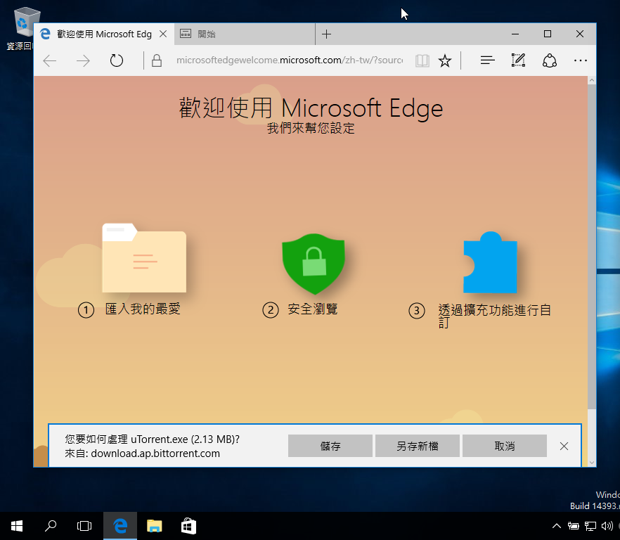Screen dimensions: 620x540
Task: Refresh the current page
Action: [117, 60]
